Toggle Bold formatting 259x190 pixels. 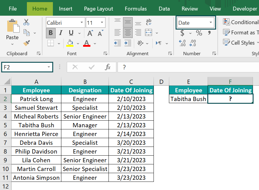[50, 32]
